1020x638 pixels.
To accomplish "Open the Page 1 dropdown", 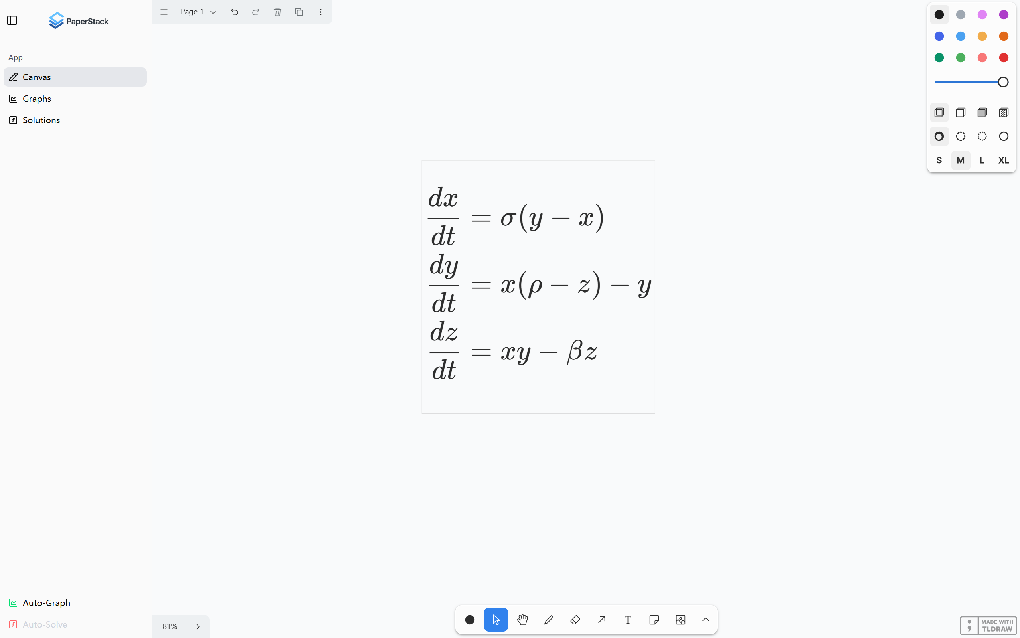I will (x=198, y=12).
